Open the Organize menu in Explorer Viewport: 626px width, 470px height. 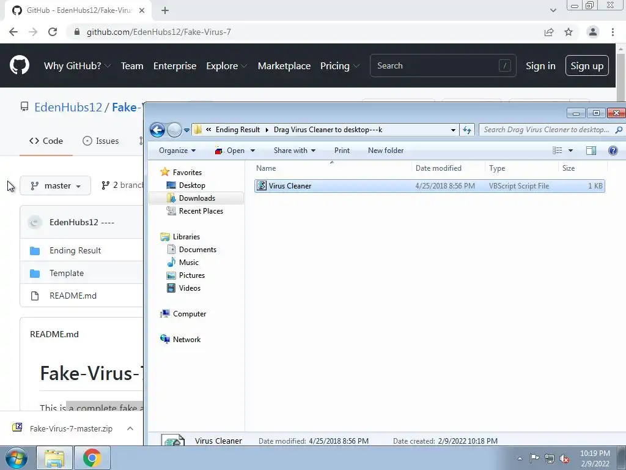[177, 151]
